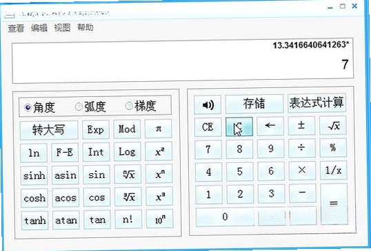Image resolution: width=371 pixels, height=251 pixels.
Task: Take the nth root ⁿ√x
Action: [x=128, y=175]
